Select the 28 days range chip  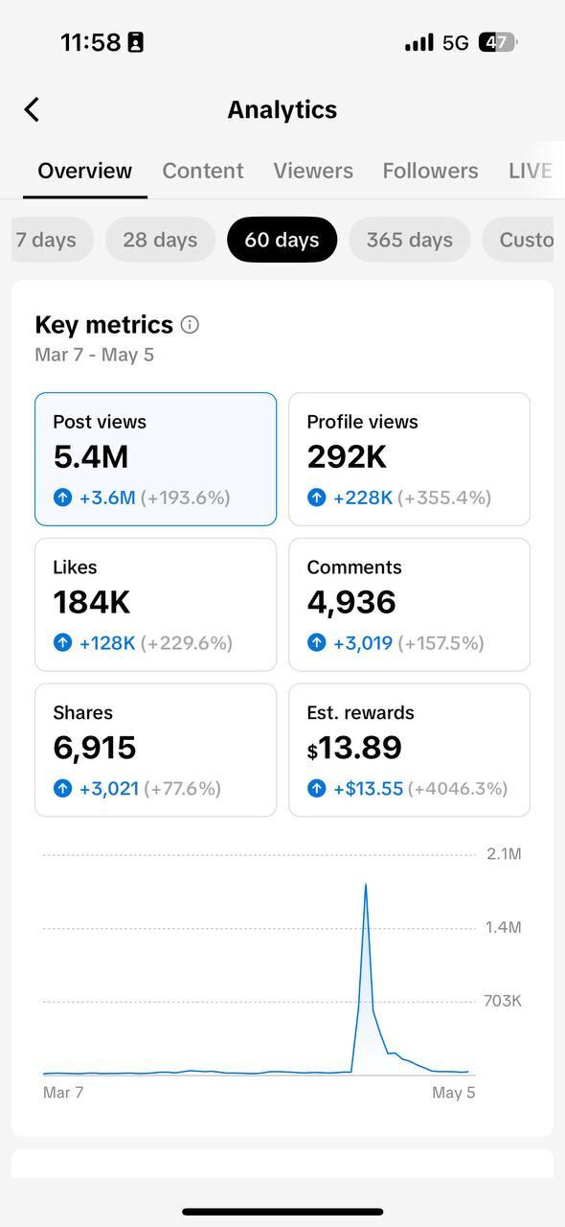[160, 240]
